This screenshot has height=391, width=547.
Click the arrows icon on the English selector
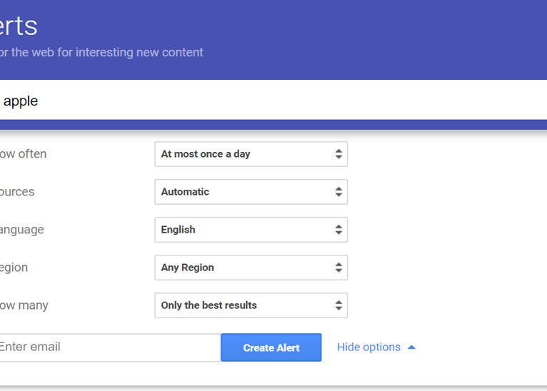pyautogui.click(x=338, y=230)
